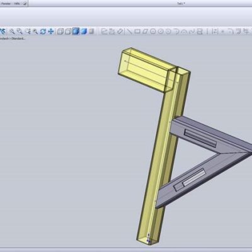Screen dimensions: 252x252
Task: Select the Zoom In/Out tool
Action: tap(28, 31)
